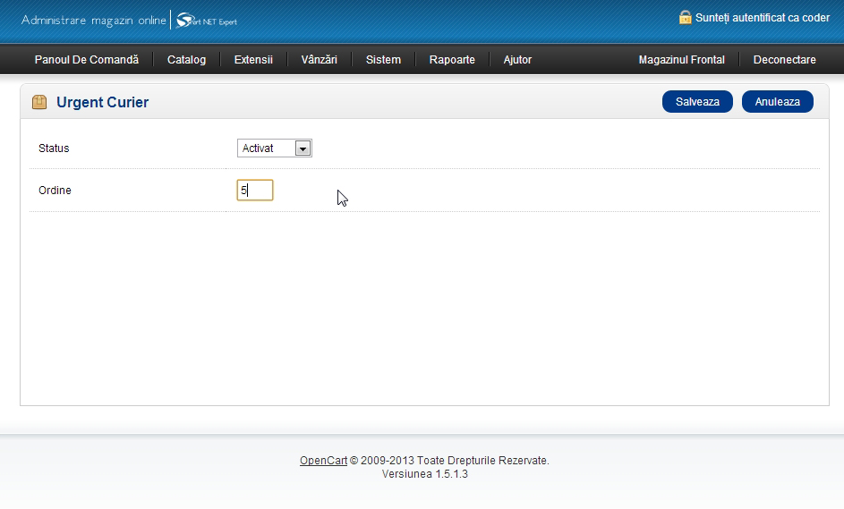This screenshot has height=509, width=844.
Task: Select the Sistem menu item
Action: point(383,60)
